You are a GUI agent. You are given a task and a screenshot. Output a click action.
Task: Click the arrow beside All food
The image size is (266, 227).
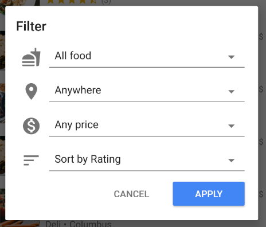(x=232, y=57)
